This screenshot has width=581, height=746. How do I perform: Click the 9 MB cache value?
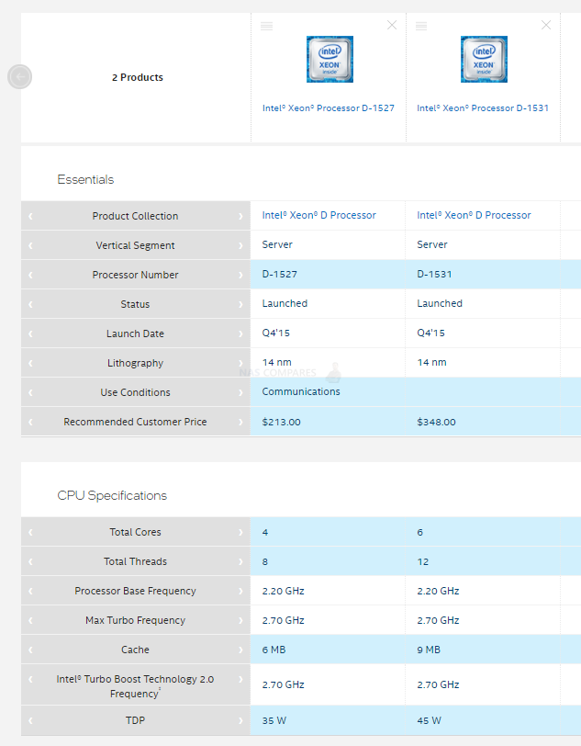pyautogui.click(x=429, y=650)
